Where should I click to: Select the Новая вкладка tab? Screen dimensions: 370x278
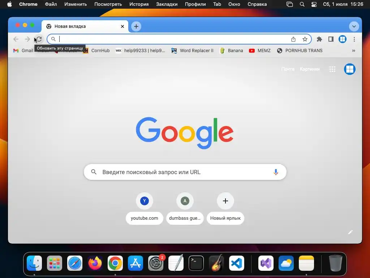point(85,26)
